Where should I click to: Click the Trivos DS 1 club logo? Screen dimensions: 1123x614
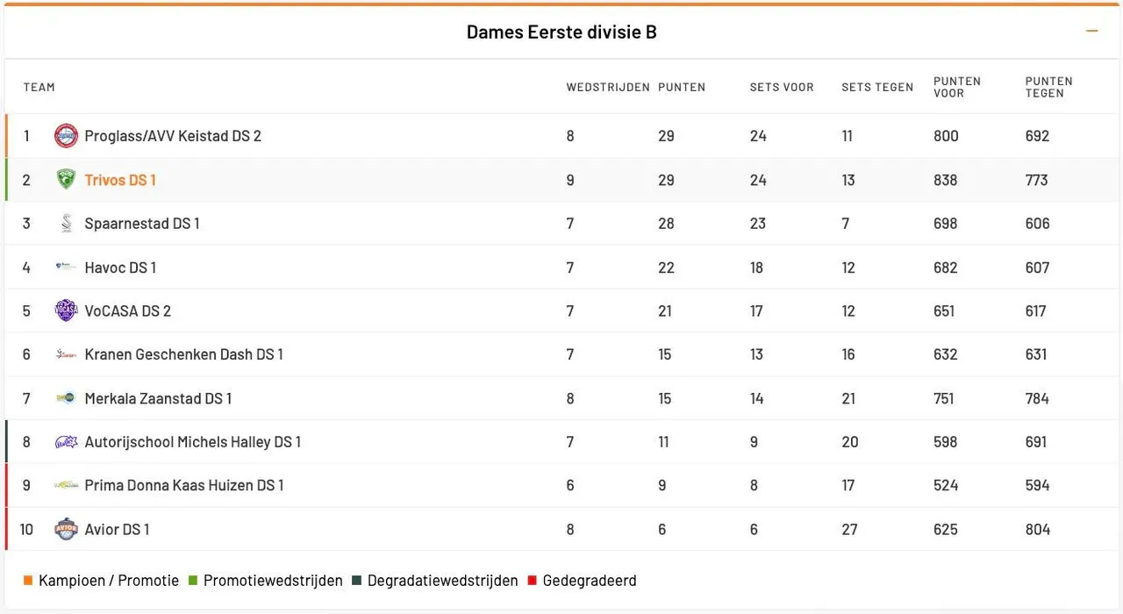click(66, 180)
